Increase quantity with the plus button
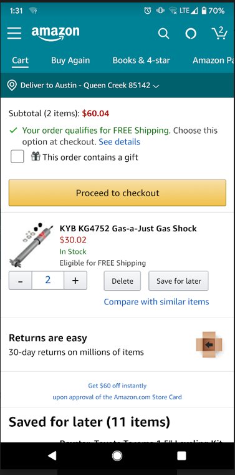235x475 pixels. [x=75, y=281]
